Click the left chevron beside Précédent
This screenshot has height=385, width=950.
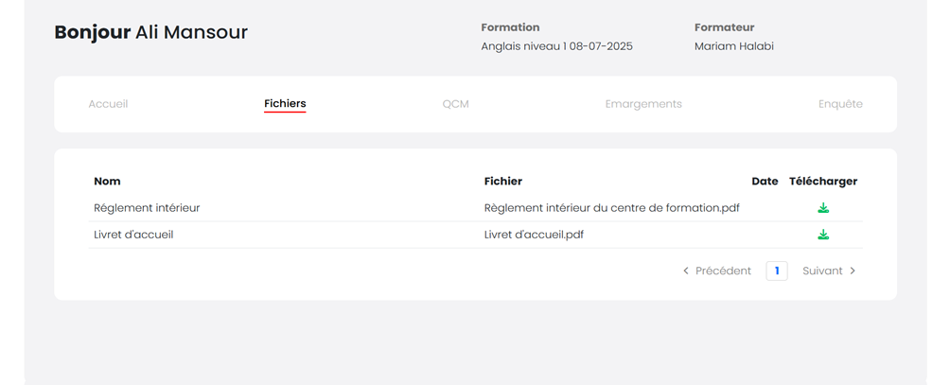686,271
